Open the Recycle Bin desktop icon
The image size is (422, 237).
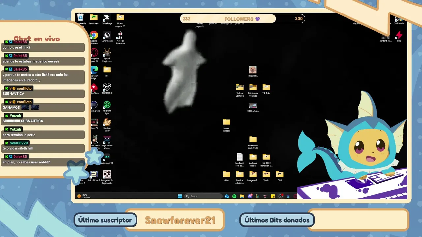(x=80, y=17)
